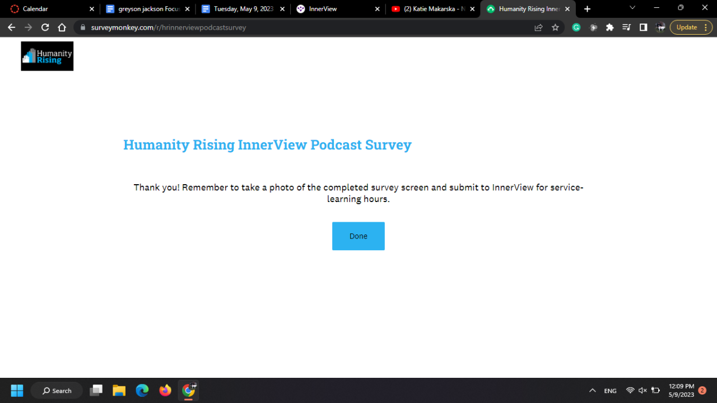Viewport: 717px width, 403px height.
Task: Click the Chrome taskbar icon
Action: click(x=189, y=390)
